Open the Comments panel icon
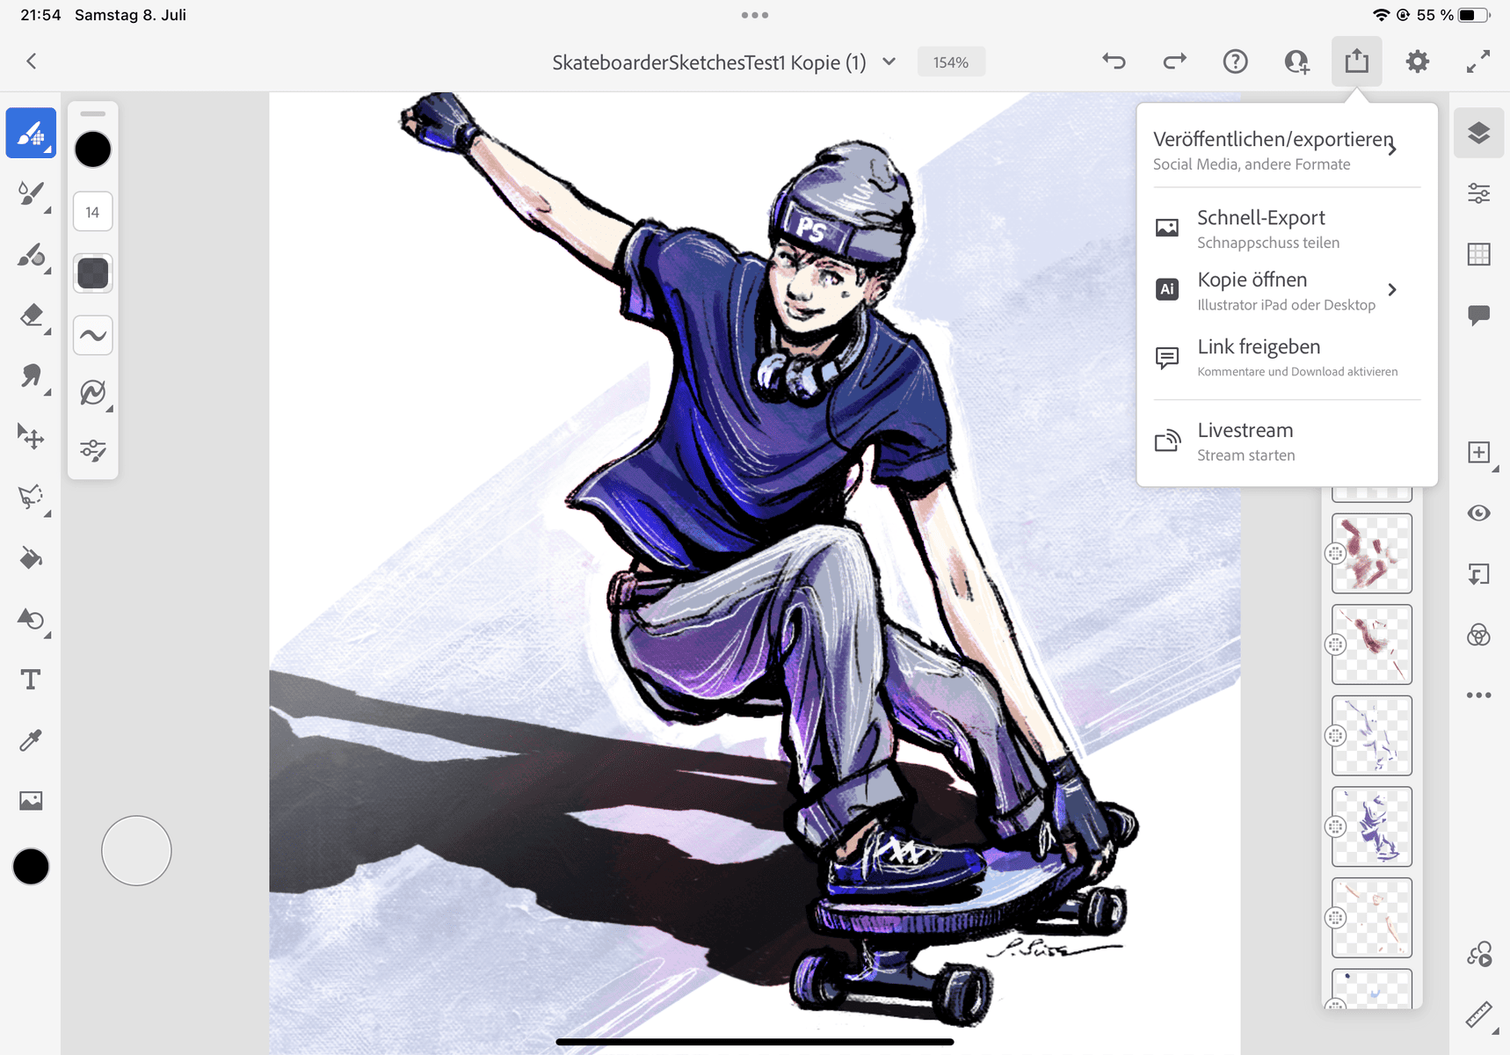Screen dimensions: 1510x1055 click(1479, 315)
